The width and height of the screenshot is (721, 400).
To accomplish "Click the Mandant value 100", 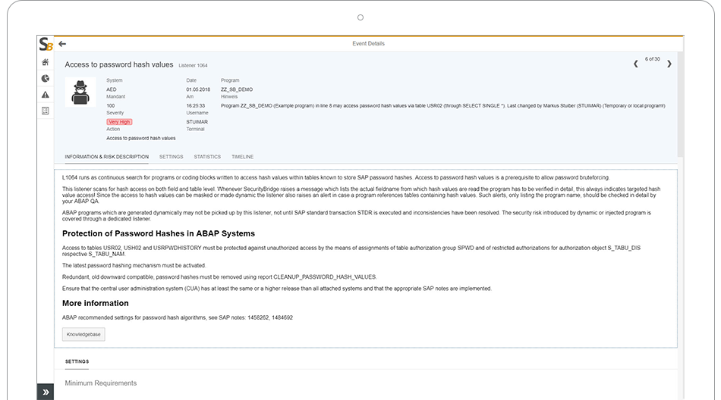I will click(x=110, y=105).
